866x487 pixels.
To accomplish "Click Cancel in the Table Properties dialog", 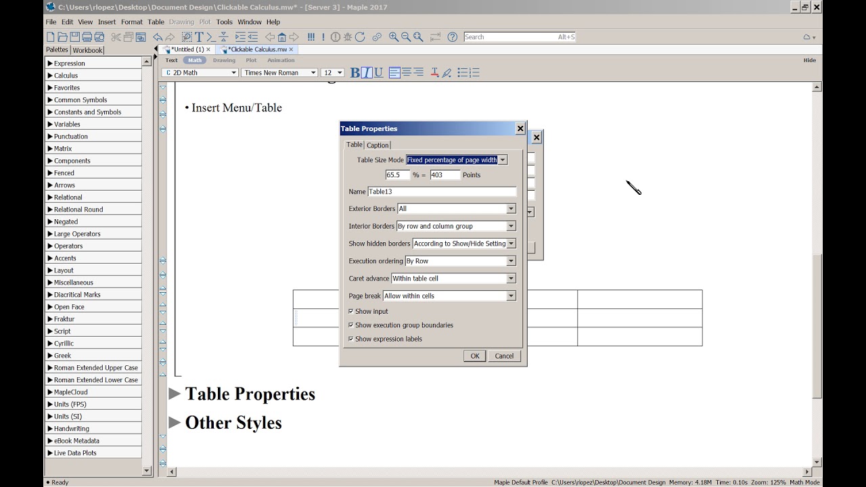I will point(504,356).
